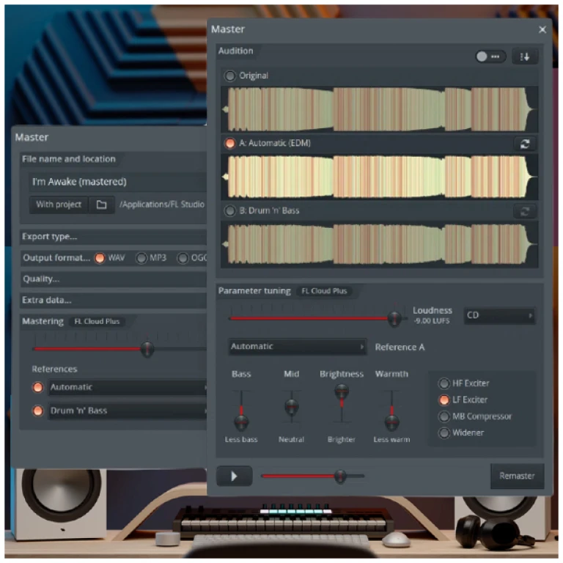Image resolution: width=563 pixels, height=563 pixels.
Task: Click the file name field I'm Awake (mastered)
Action: pos(119,182)
